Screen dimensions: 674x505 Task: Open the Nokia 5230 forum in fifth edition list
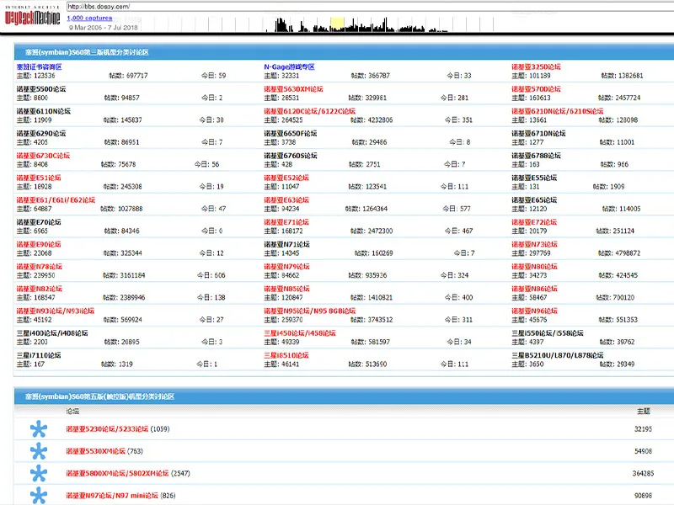click(x=107, y=429)
